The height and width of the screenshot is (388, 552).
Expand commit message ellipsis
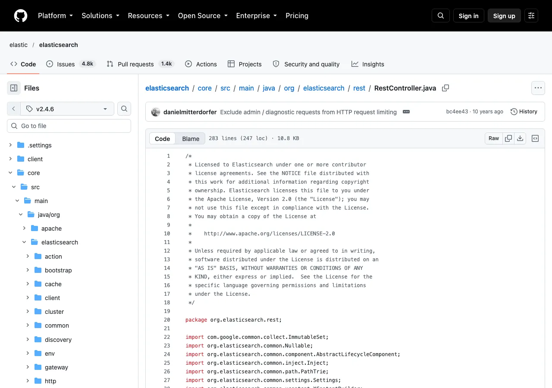406,112
